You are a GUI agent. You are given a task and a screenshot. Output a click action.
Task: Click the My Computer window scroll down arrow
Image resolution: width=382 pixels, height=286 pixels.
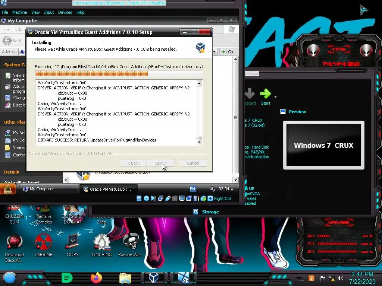pos(235,180)
